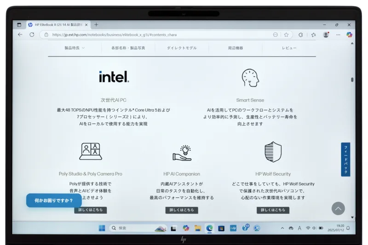The height and width of the screenshot is (245, 368).
Task: Open the notifications bell icon
Action: (348, 228)
